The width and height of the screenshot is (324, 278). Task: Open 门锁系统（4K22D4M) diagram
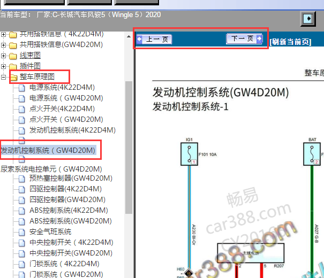[64, 264]
